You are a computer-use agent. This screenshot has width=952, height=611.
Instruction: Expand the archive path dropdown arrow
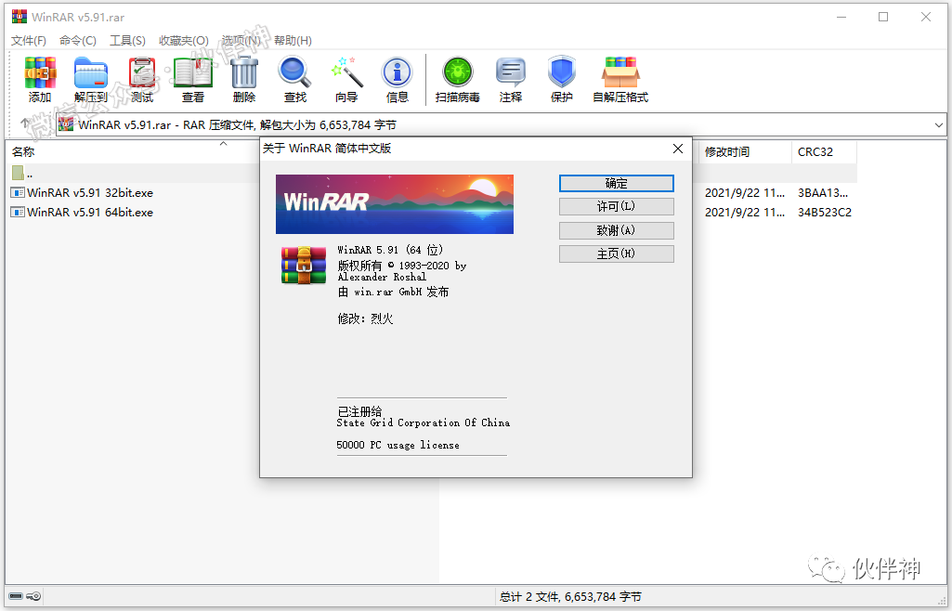939,125
